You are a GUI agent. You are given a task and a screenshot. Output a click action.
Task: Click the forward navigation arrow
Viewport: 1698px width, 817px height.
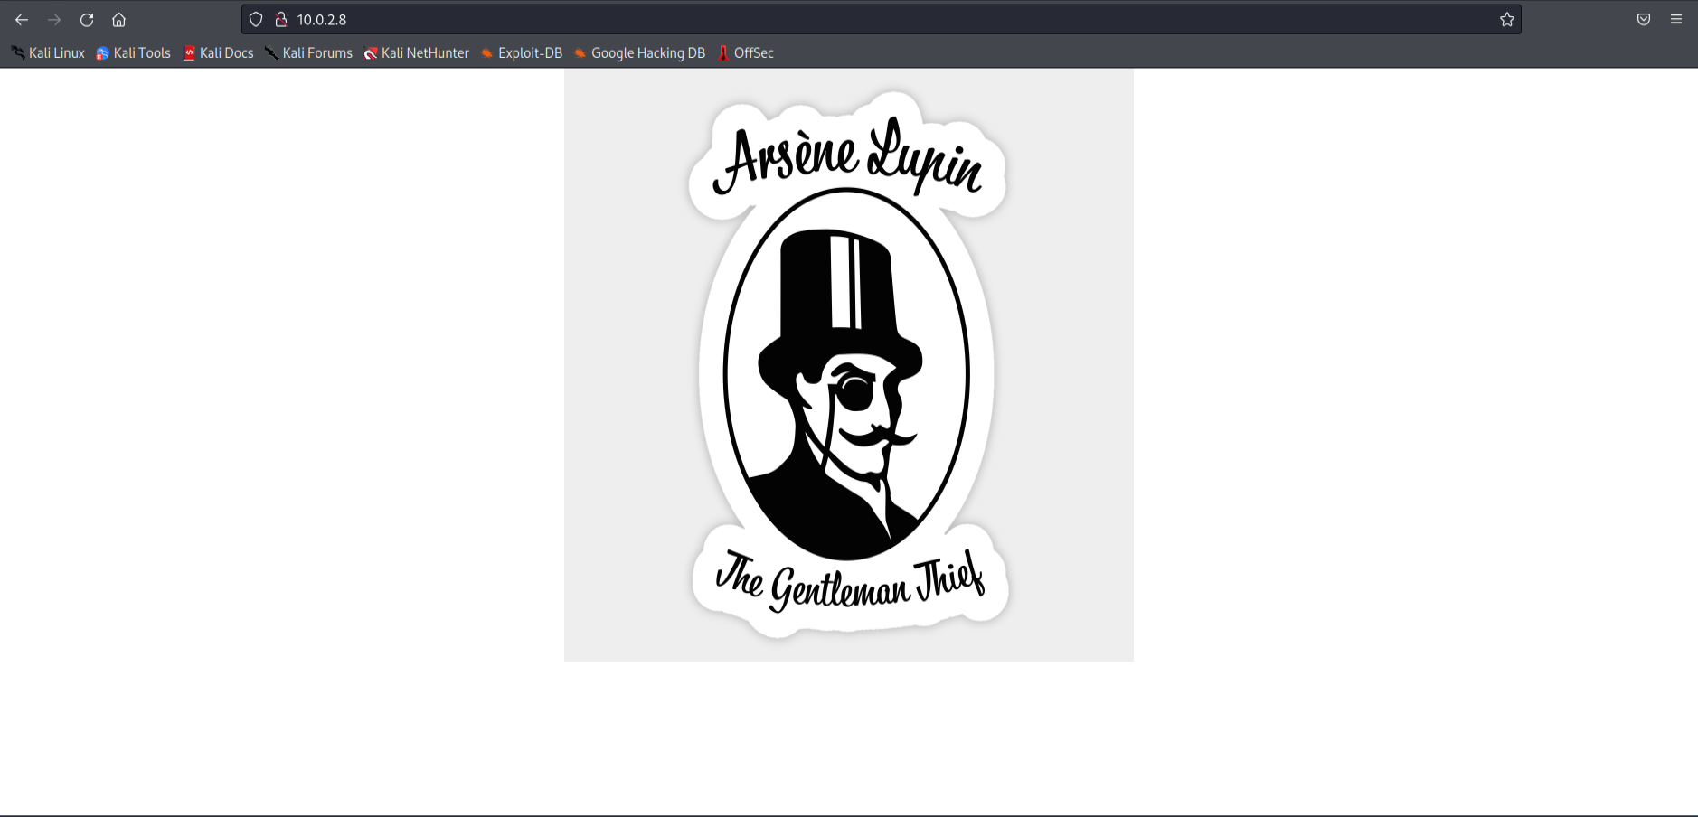tap(54, 20)
